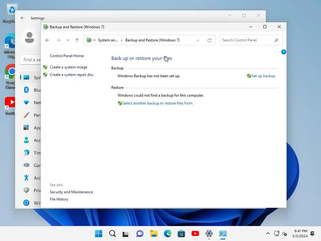Minimize Backup and Restore window

250,27
